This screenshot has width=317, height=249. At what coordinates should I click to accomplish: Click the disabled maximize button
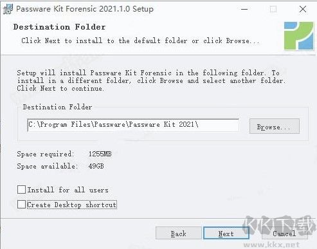(x=273, y=9)
